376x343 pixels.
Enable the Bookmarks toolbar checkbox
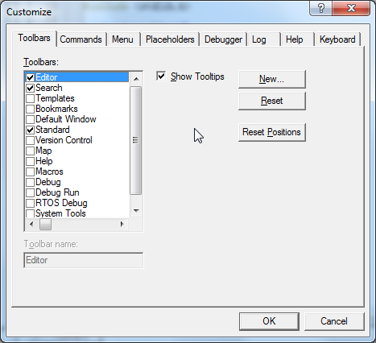pyautogui.click(x=30, y=109)
